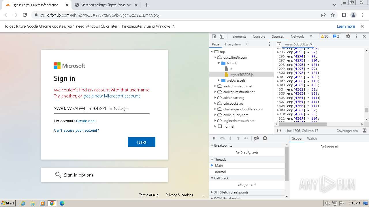The width and height of the screenshot is (369, 207).
Task: Click the Create one! link
Action: [x=86, y=121]
